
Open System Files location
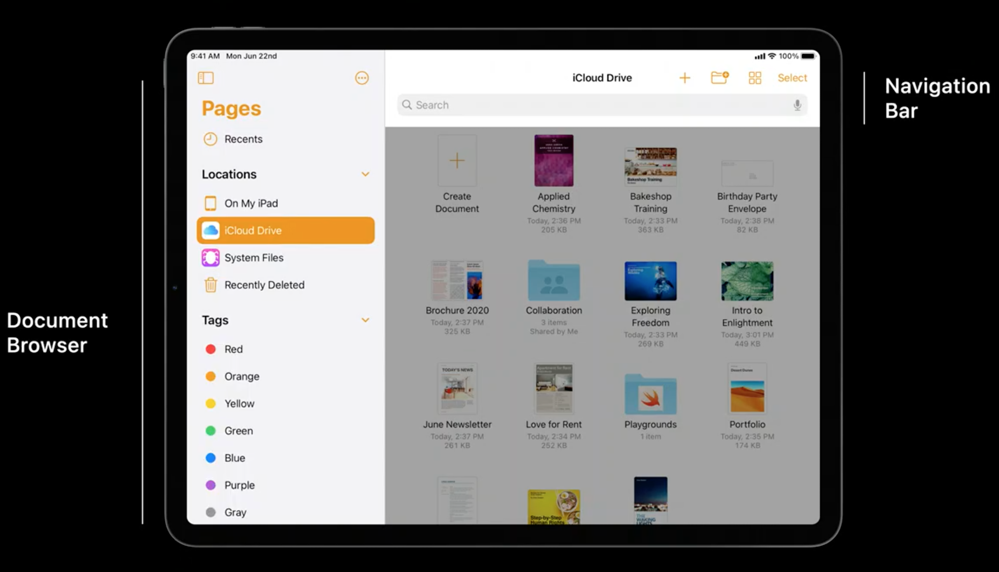click(285, 258)
